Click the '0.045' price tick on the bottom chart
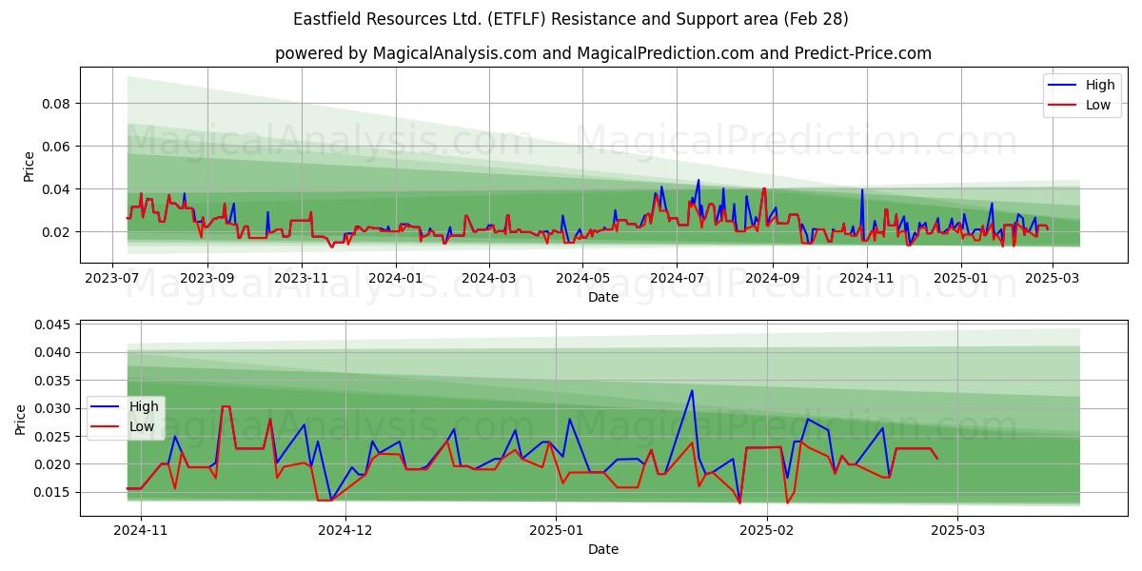Screen dimensions: 1142x571 [x=54, y=325]
